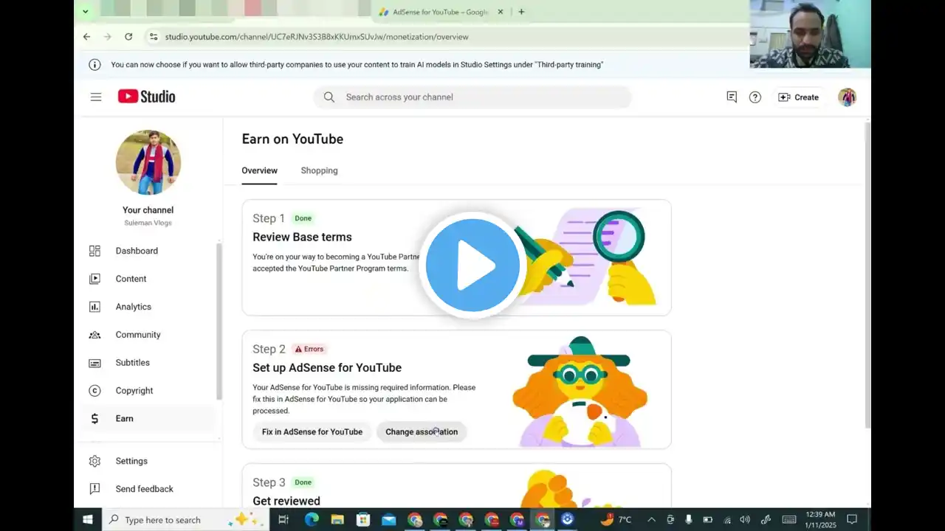Click the browser back arrow
This screenshot has width=945, height=531.
point(86,37)
